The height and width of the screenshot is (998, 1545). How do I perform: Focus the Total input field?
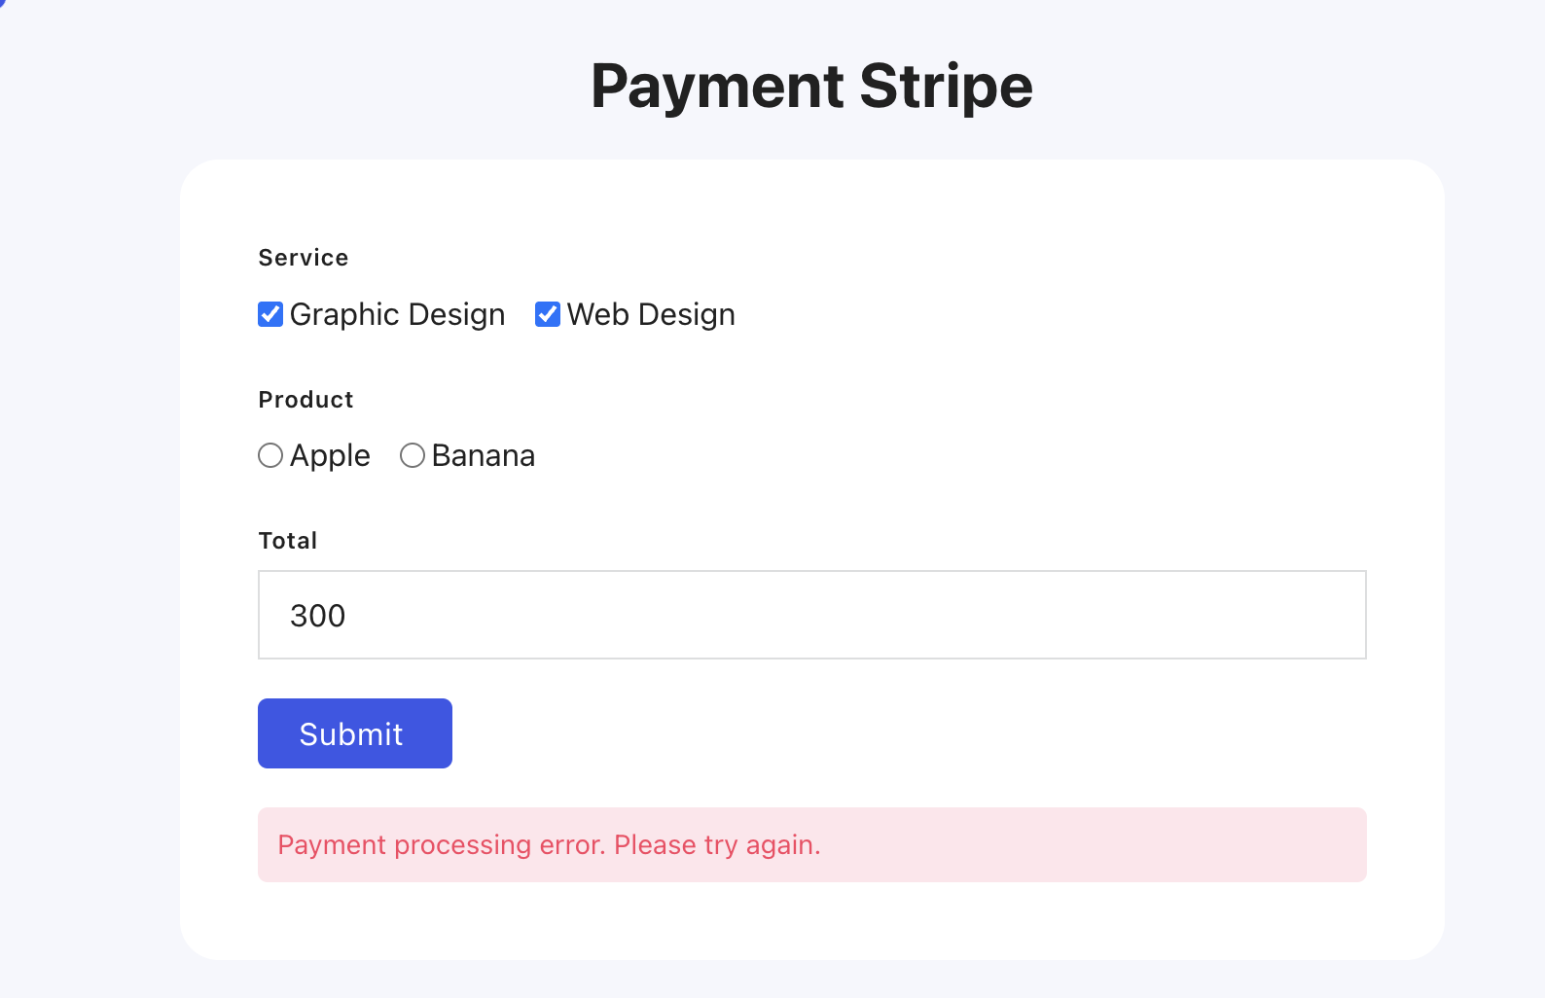coord(811,615)
